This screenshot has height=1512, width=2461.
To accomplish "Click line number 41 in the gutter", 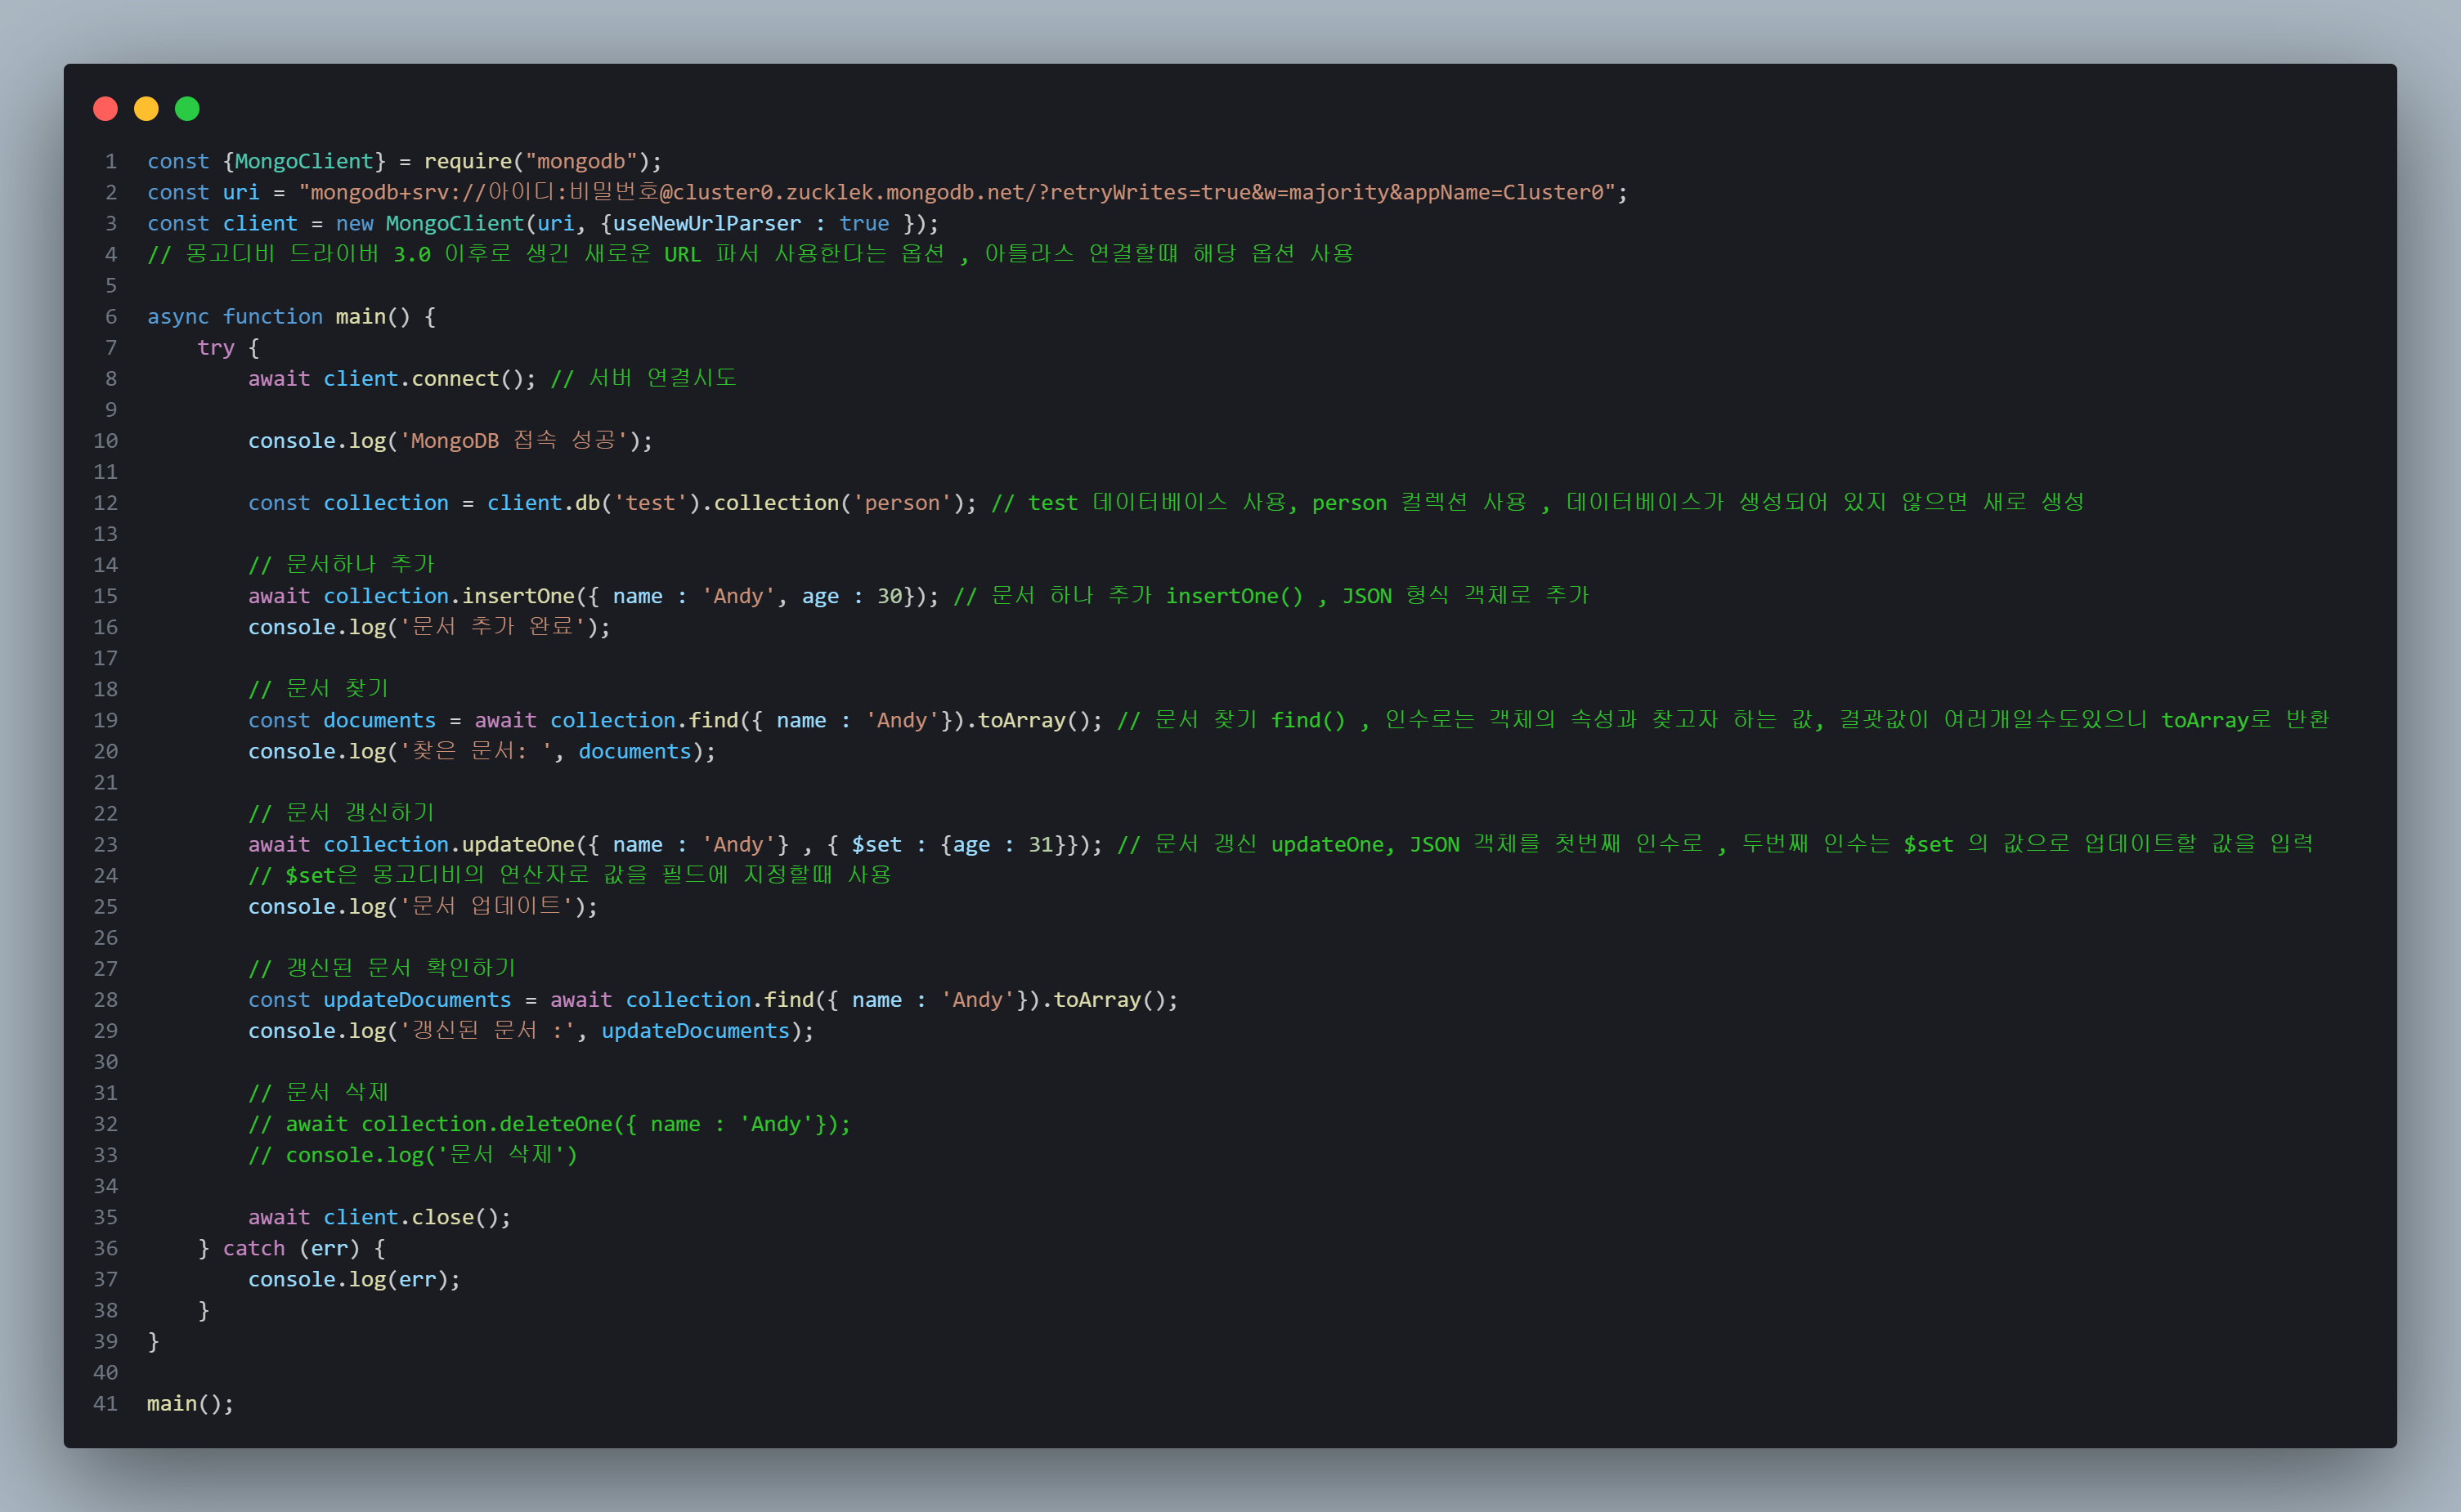I will pos(106,1403).
